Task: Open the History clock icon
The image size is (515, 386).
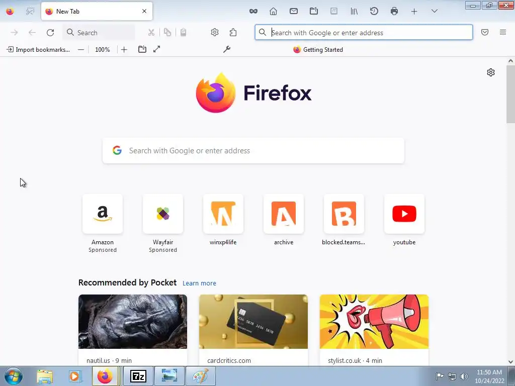Action: tap(374, 12)
